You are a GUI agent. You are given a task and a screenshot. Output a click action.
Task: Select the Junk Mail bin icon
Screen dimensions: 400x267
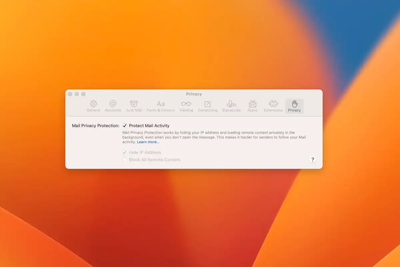click(x=134, y=104)
